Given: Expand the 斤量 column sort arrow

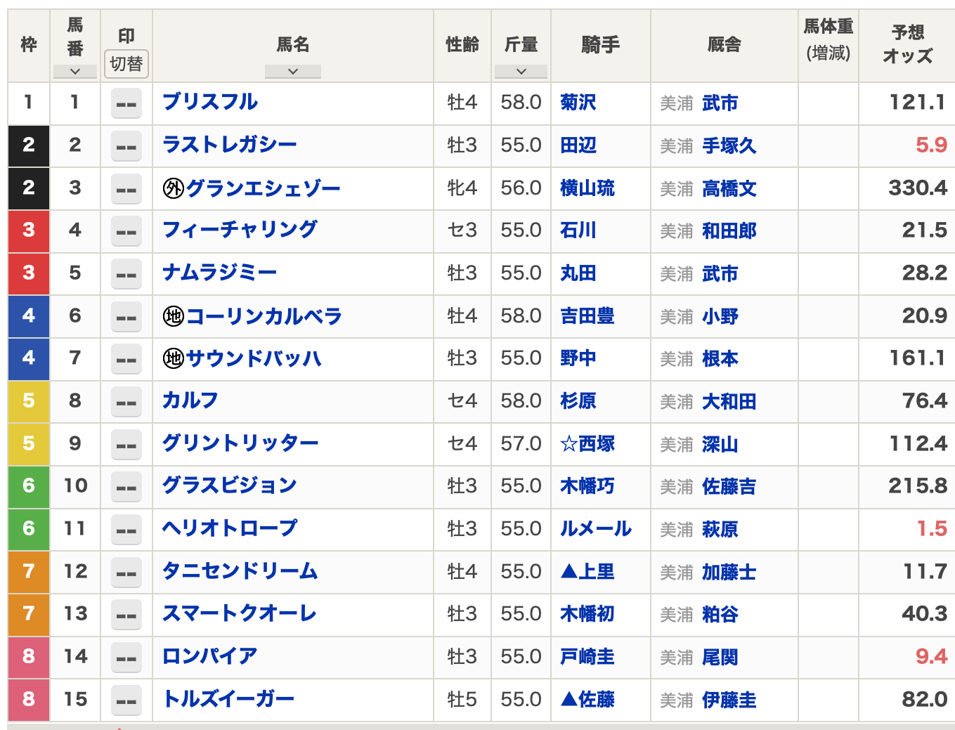Looking at the screenshot, I should click(x=521, y=71).
